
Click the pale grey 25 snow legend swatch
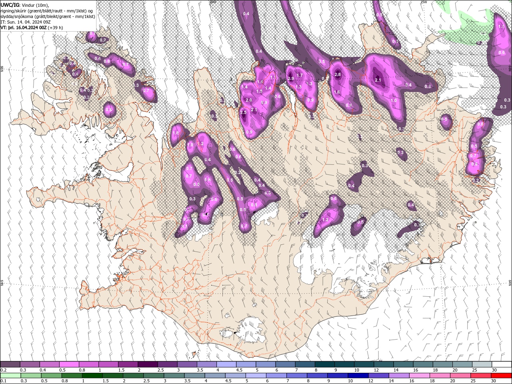[482, 364]
